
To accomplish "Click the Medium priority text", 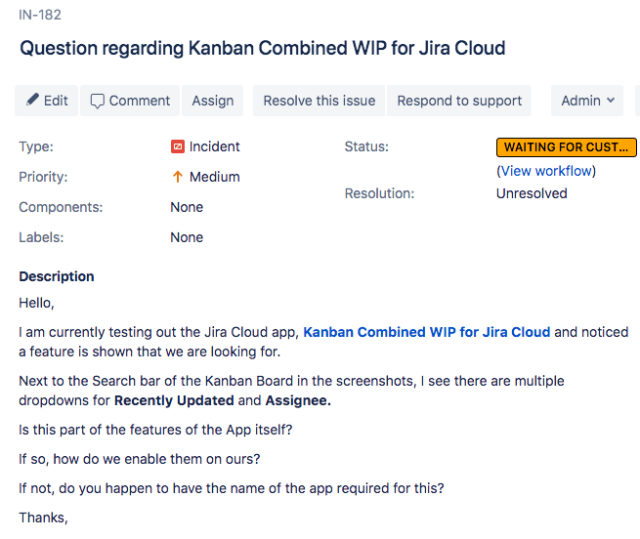I will click(x=214, y=178).
